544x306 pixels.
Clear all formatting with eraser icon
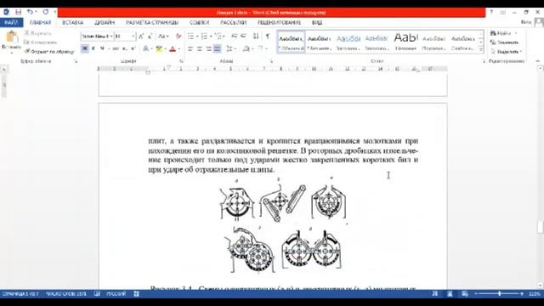(x=178, y=36)
